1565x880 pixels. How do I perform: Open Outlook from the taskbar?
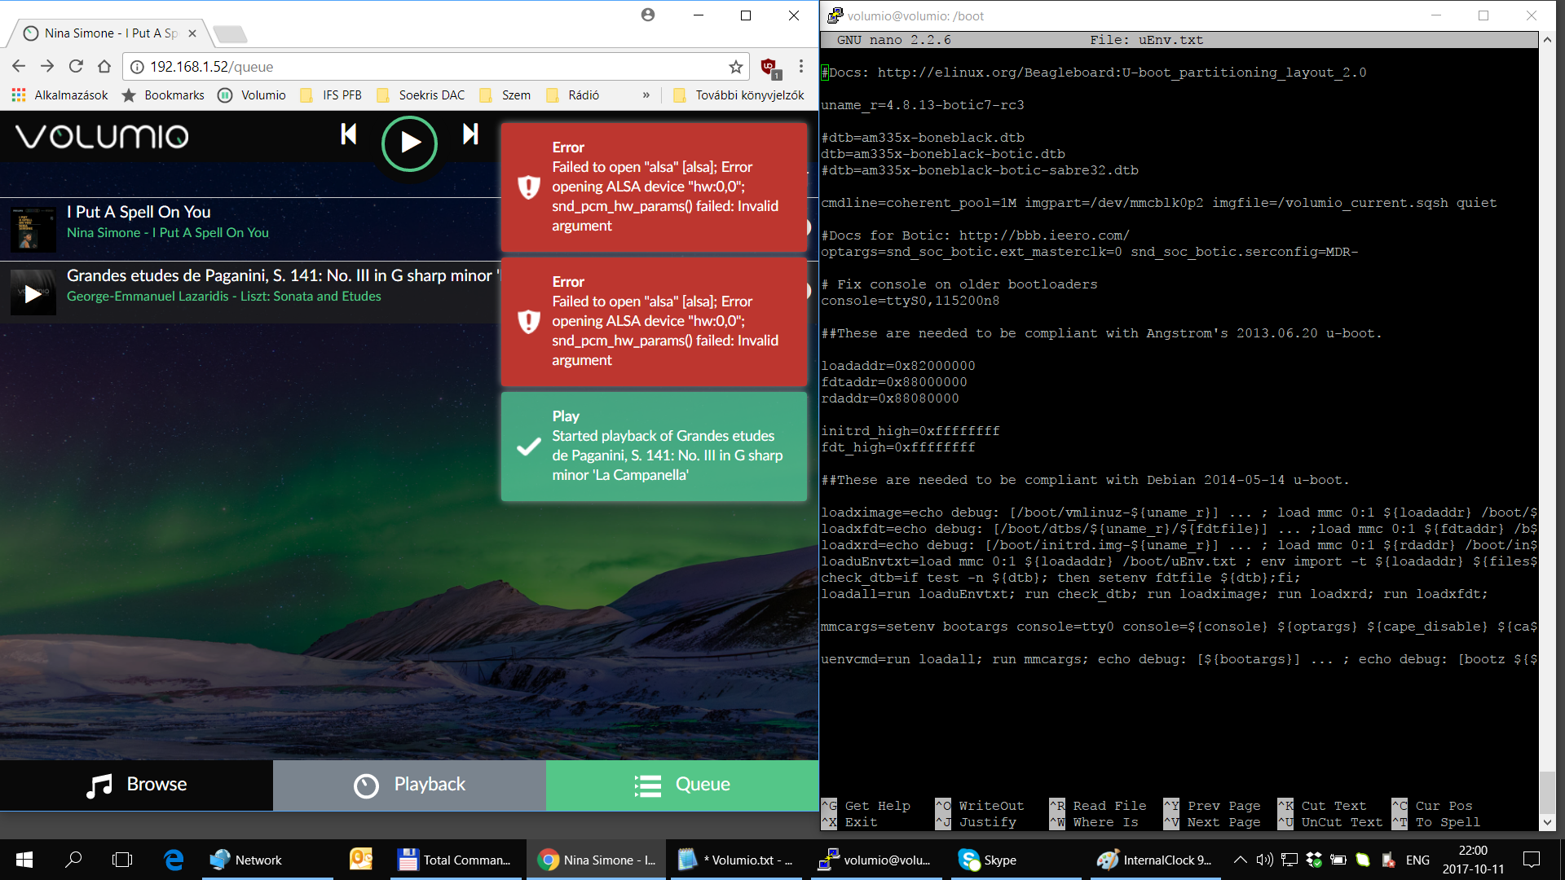pyautogui.click(x=361, y=860)
